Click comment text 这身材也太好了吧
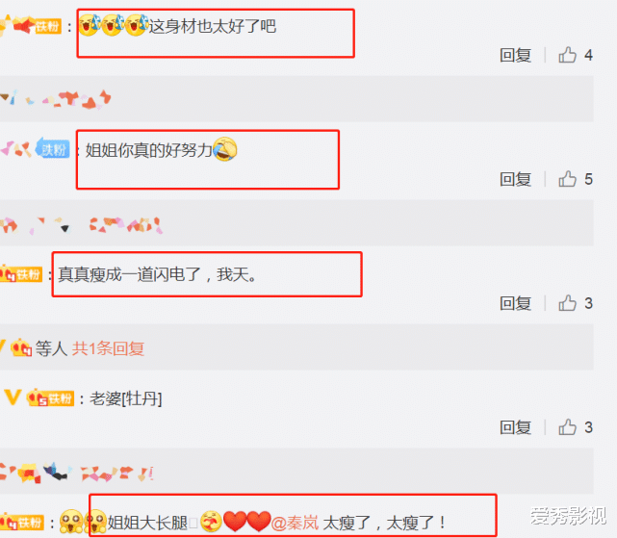 point(213,26)
